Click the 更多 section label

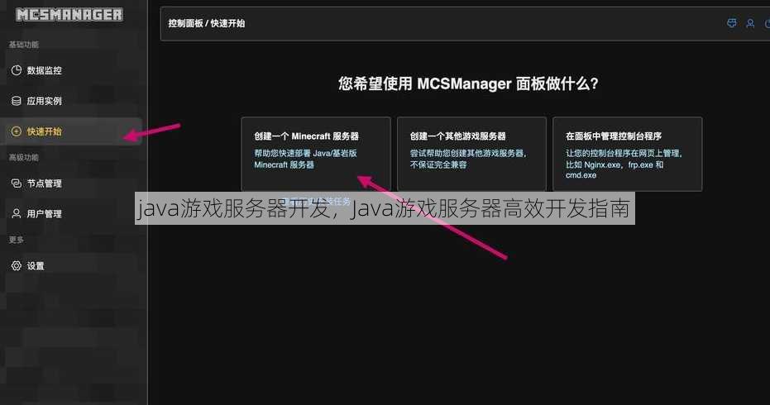pos(17,240)
